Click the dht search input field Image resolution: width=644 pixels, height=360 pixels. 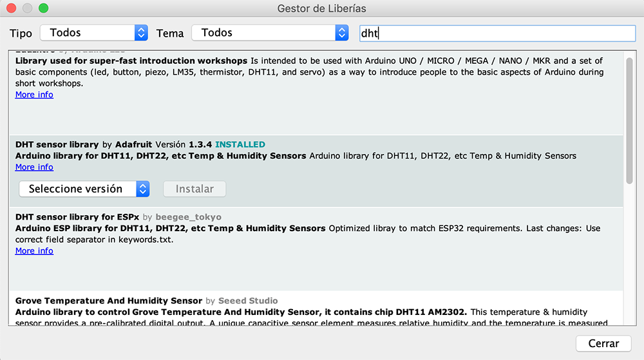496,33
